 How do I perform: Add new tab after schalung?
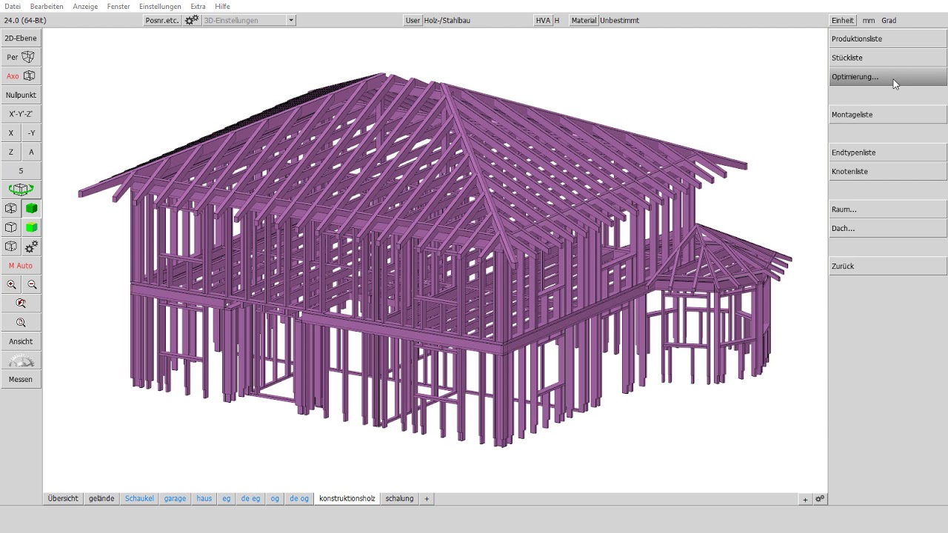click(427, 499)
